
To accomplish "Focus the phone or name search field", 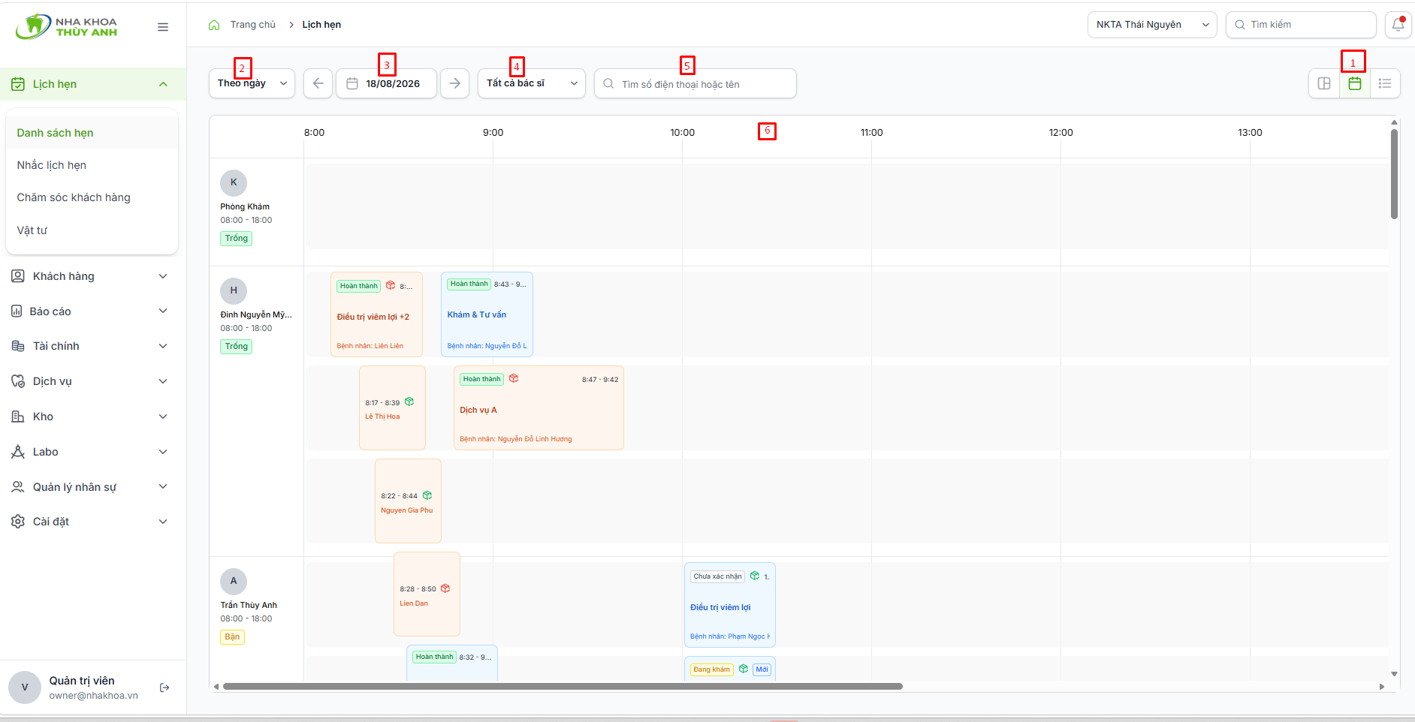I will (695, 83).
